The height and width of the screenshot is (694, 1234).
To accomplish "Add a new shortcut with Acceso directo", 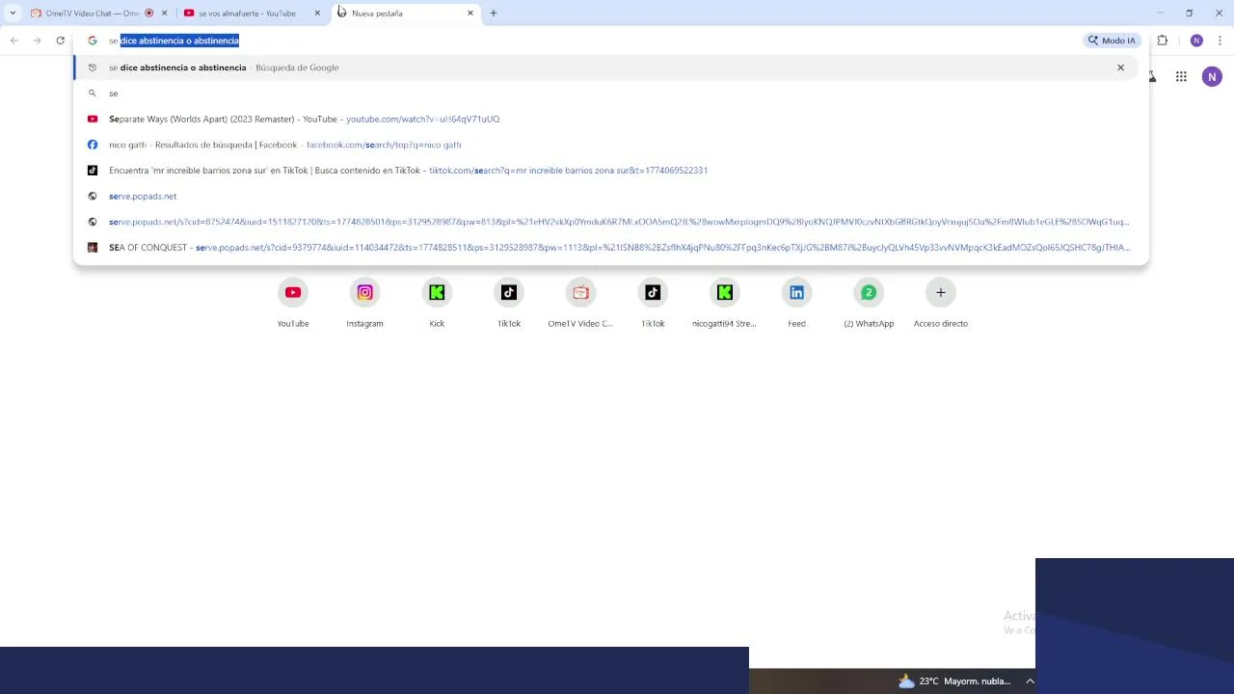I will point(941,304).
